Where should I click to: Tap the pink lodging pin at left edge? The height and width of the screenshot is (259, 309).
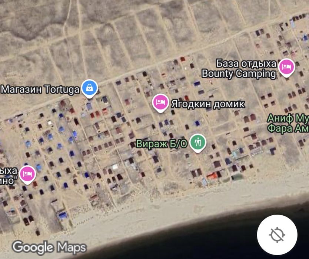[x=27, y=175]
